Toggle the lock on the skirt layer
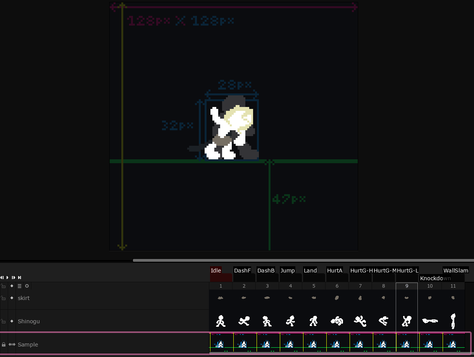474x357 pixels. 3,298
